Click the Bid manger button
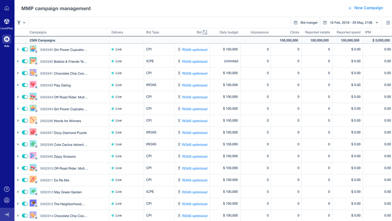This screenshot has height=221, width=392. point(306,23)
